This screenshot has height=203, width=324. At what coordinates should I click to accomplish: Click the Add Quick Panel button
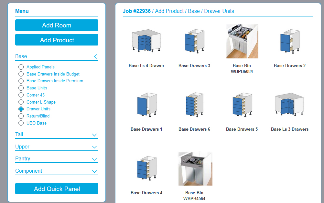[57, 188]
